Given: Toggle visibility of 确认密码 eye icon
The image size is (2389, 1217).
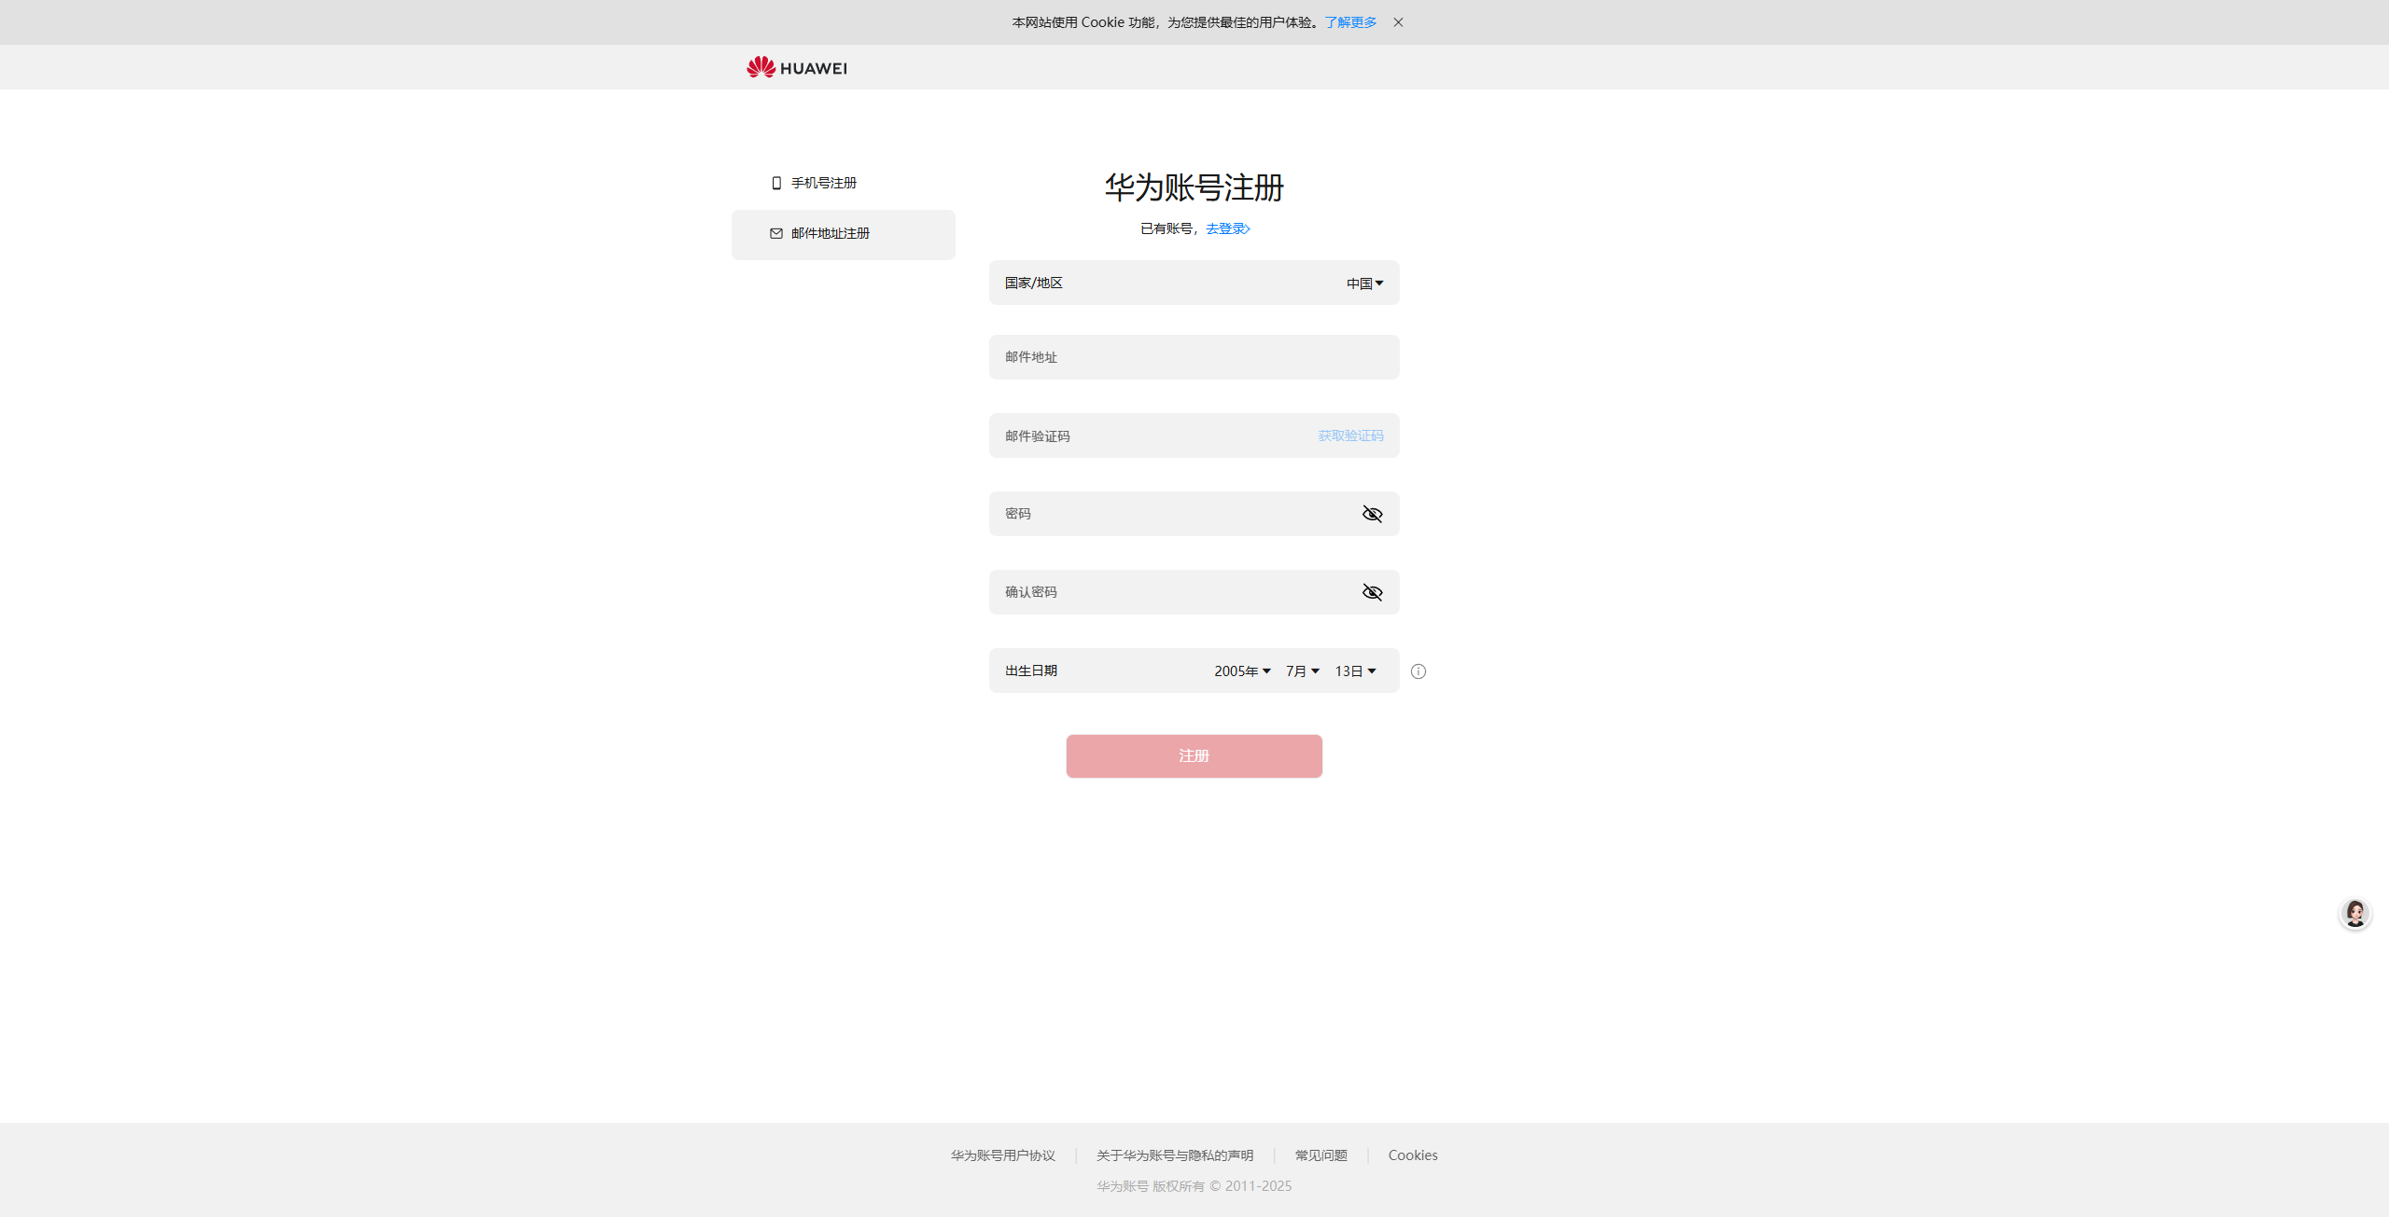Looking at the screenshot, I should (x=1372, y=592).
